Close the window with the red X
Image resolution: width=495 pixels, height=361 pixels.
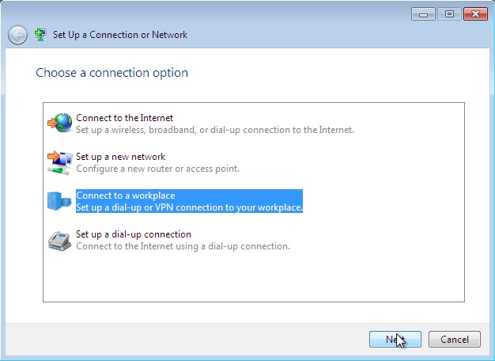tap(474, 14)
